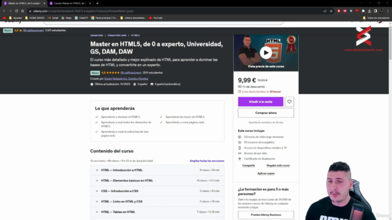Viewport: 392px width, 220px height.
Task: Expand HTML -- Elementos básicos en HTML section
Action: coord(157,181)
